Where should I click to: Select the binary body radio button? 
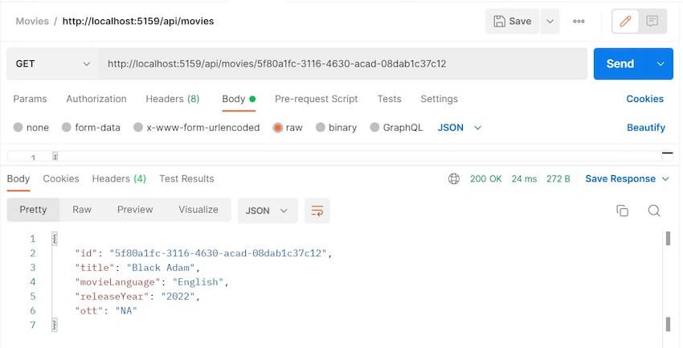pyautogui.click(x=320, y=128)
